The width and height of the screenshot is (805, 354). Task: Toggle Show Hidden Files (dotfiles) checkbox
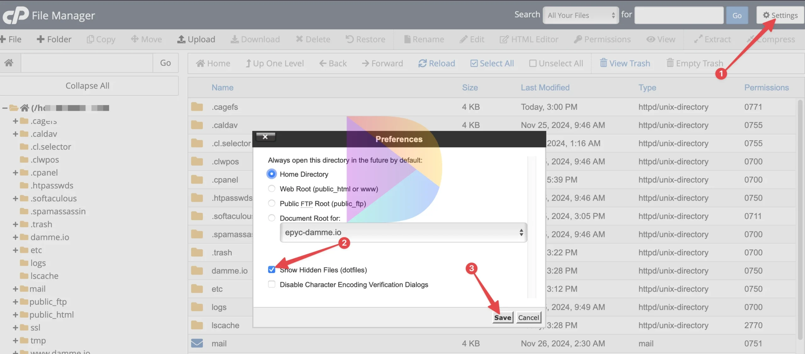coord(271,270)
